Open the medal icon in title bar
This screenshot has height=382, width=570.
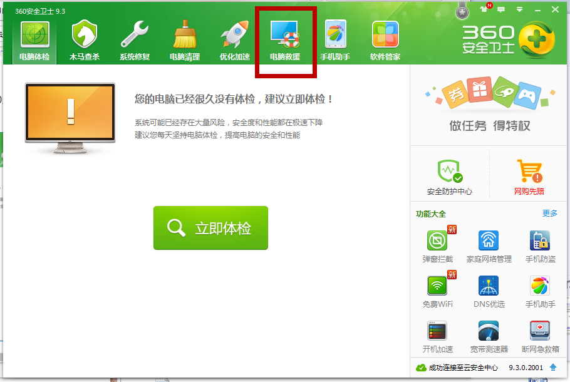click(462, 11)
